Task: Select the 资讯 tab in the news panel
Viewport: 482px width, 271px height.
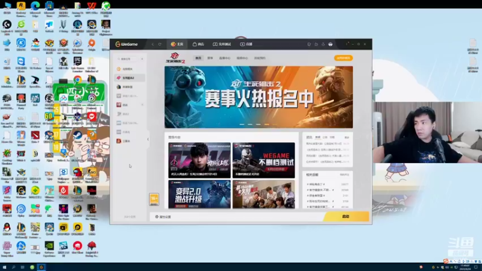Action: point(309,137)
